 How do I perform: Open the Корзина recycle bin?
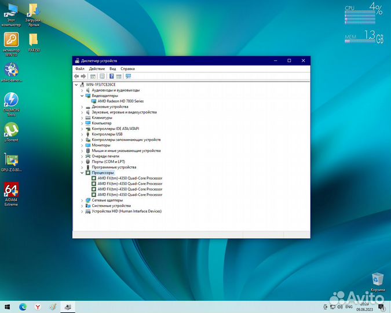(378, 282)
